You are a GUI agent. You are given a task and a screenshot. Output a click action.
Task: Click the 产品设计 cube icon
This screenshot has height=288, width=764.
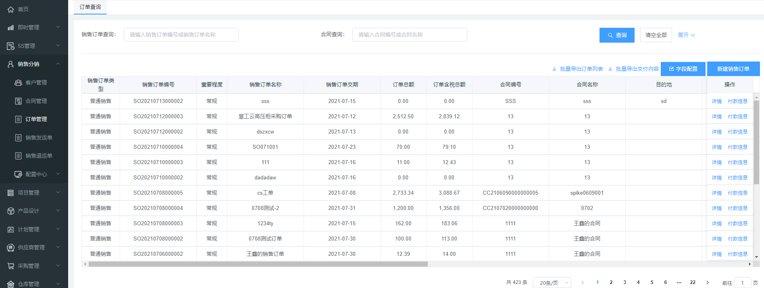(10, 211)
